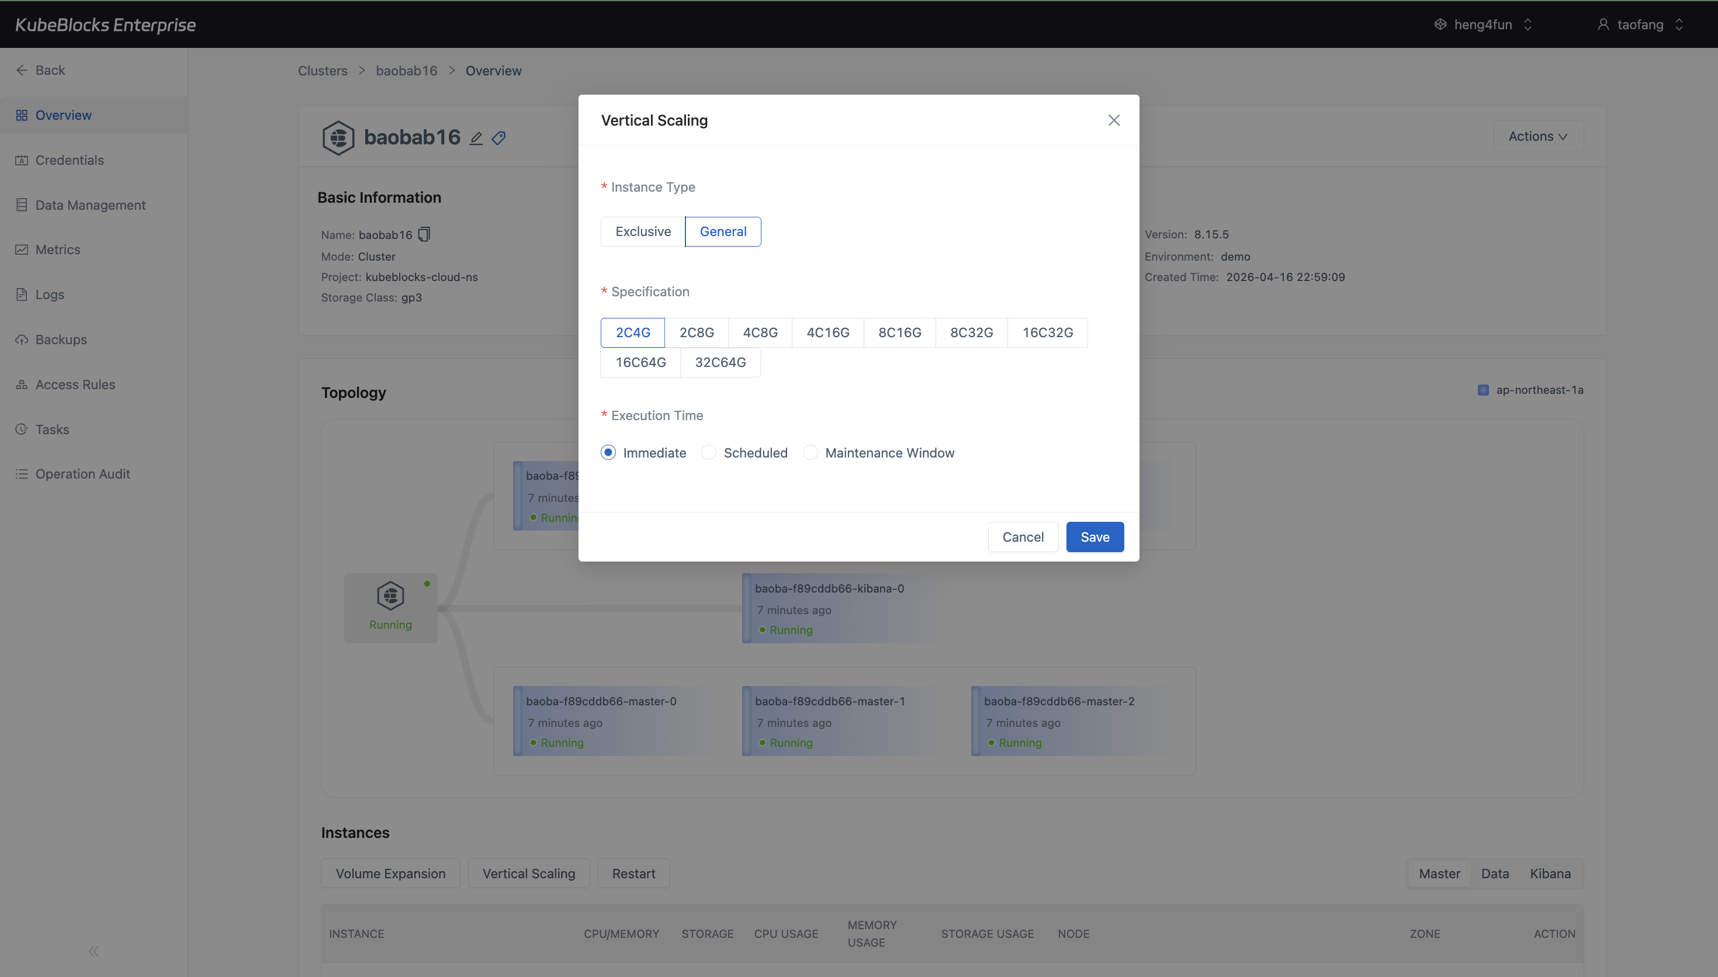1718x977 pixels.
Task: Choose the 2C4G specification
Action: [633, 332]
